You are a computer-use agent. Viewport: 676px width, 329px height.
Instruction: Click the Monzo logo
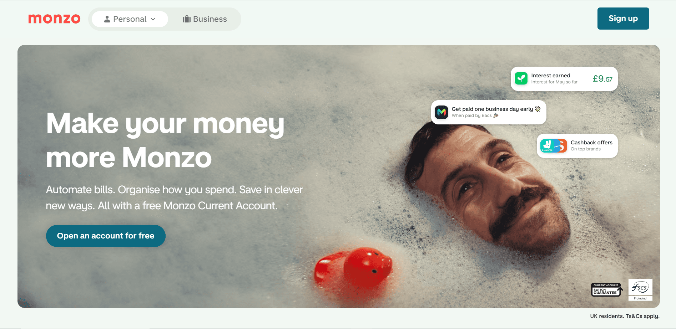[54, 19]
